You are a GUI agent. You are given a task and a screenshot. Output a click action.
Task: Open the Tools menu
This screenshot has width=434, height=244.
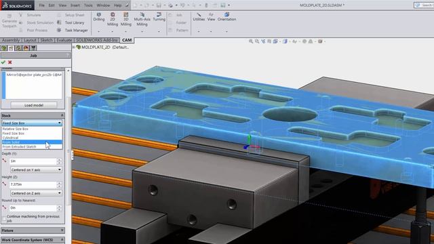88,5
